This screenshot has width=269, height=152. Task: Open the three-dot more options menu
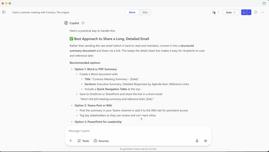[263, 12]
